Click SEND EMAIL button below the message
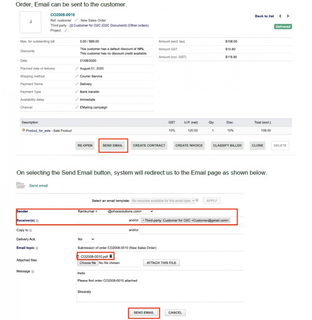The height and width of the screenshot is (320, 312). pyautogui.click(x=144, y=312)
